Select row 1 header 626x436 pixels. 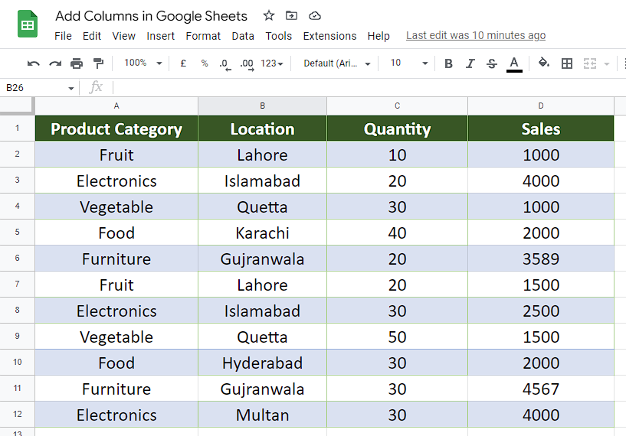tap(17, 128)
